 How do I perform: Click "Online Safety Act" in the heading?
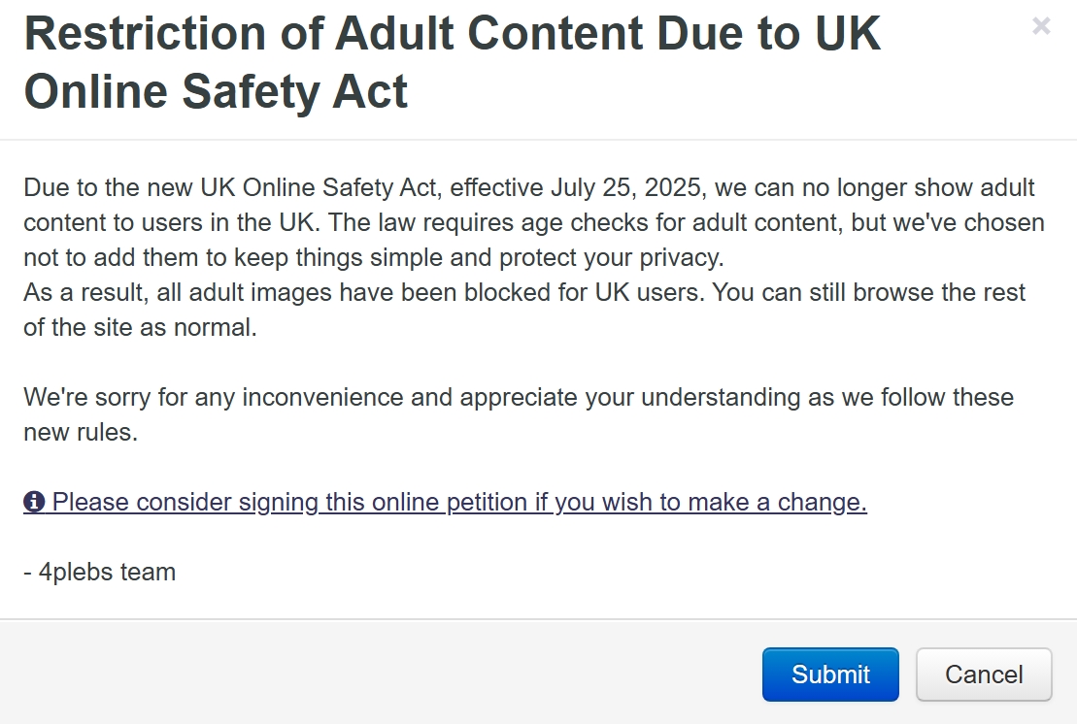tap(216, 91)
